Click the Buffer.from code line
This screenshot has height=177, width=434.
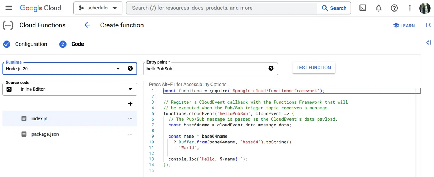pyautogui.click(x=232, y=142)
